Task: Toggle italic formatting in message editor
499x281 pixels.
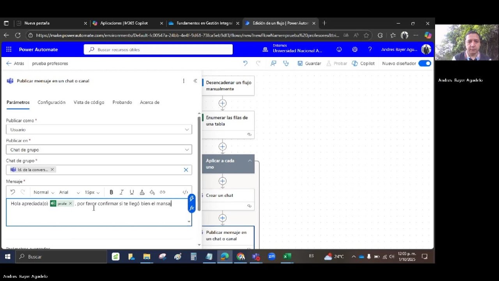Action: [122, 192]
